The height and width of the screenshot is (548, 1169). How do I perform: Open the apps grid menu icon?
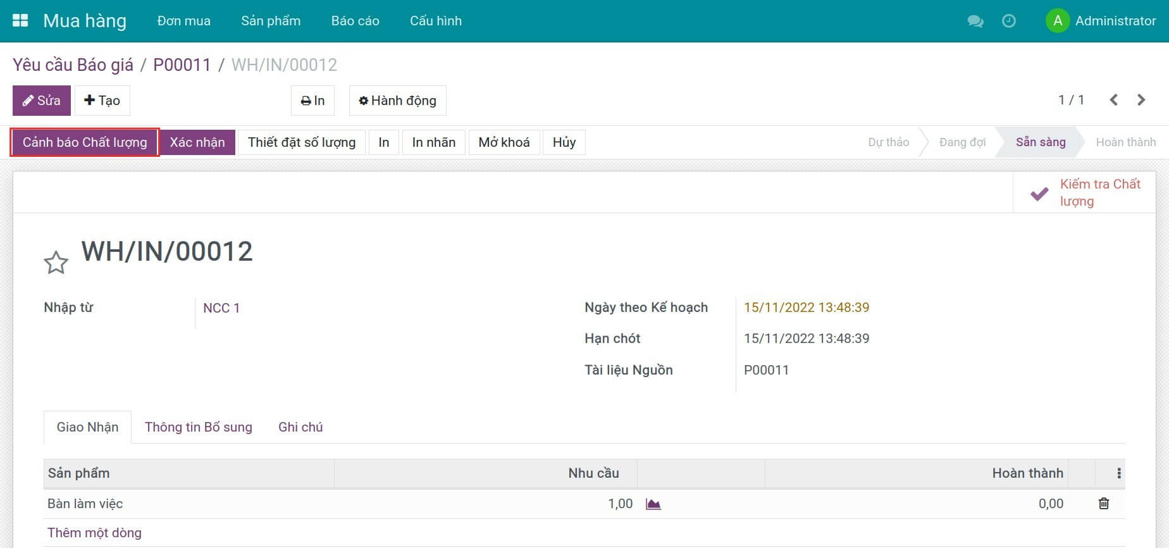(20, 21)
